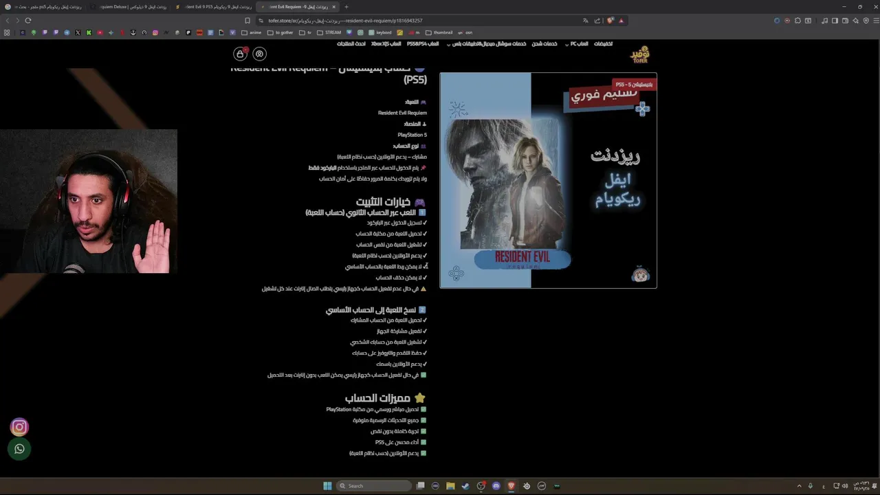Open the shopping cart icon
Viewport: 880px width, 495px height.
coord(240,54)
